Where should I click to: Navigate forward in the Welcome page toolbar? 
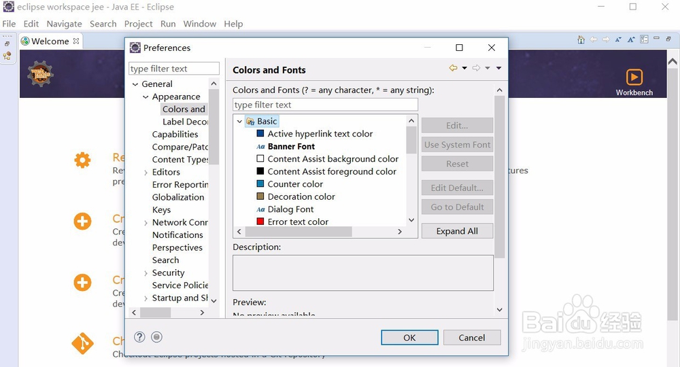tap(606, 39)
